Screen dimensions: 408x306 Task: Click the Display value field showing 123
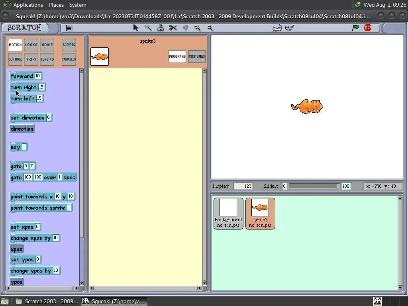point(243,186)
